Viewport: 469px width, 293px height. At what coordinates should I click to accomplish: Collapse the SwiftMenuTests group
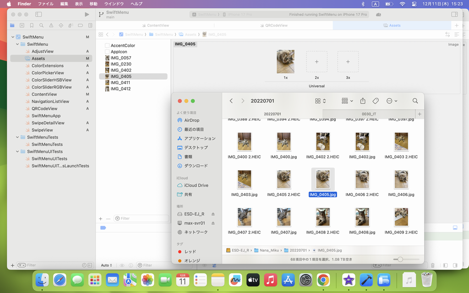pyautogui.click(x=17, y=137)
